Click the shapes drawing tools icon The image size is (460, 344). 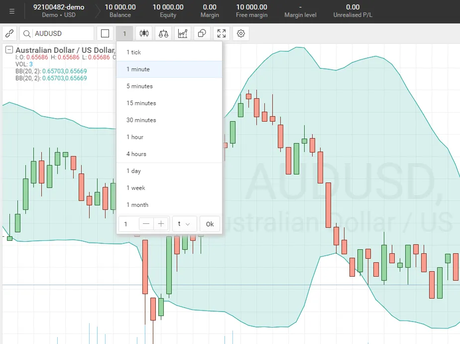point(202,33)
